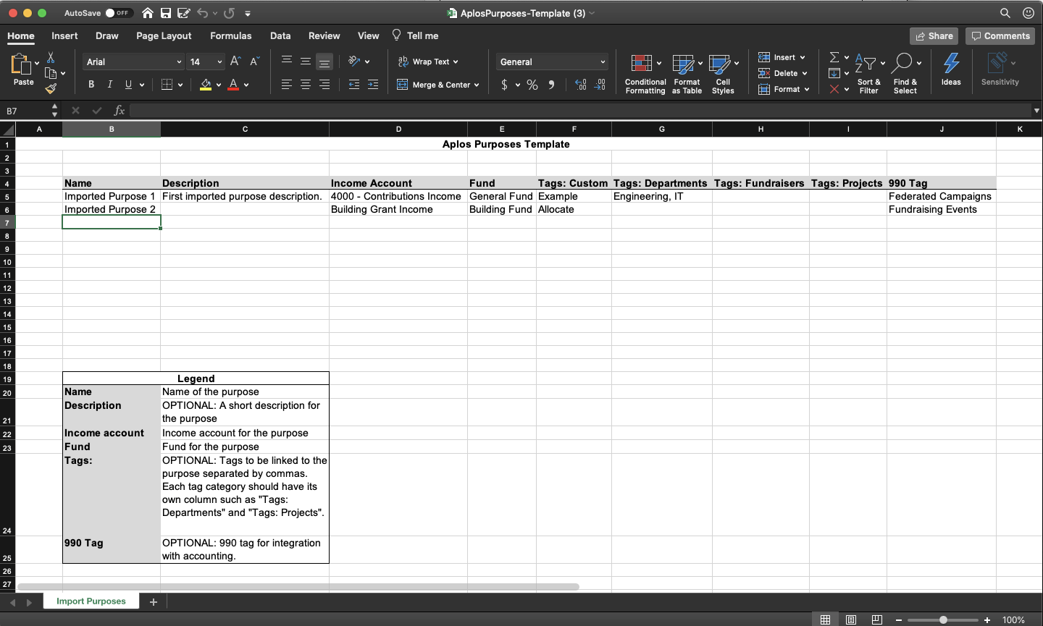Click the Decrease Decimal icon
Image resolution: width=1043 pixels, height=626 pixels.
(x=600, y=85)
